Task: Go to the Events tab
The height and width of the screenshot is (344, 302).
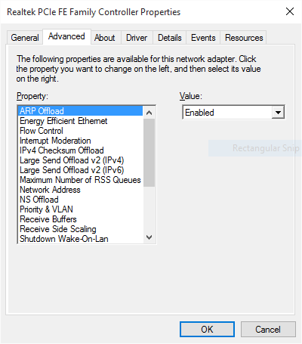Action: [203, 38]
